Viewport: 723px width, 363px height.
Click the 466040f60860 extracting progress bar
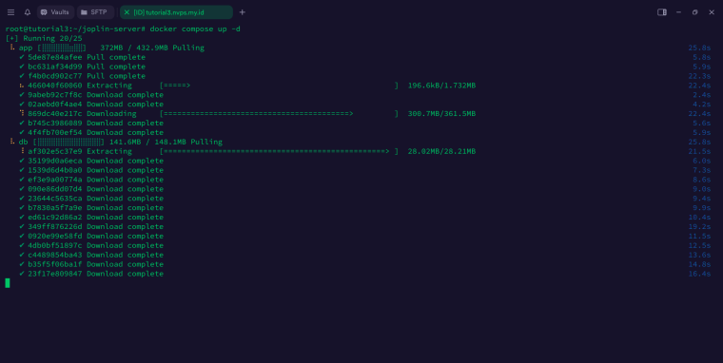coord(279,86)
